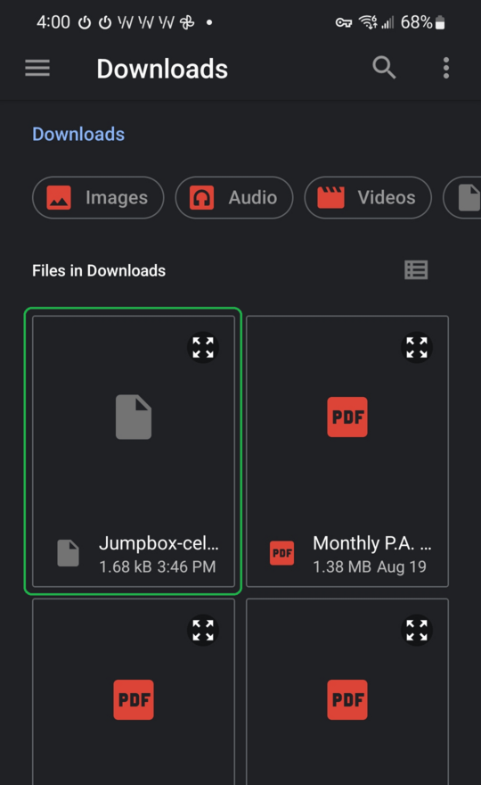Tap the search magnifier icon
Image resolution: width=481 pixels, height=785 pixels.
pyautogui.click(x=384, y=68)
